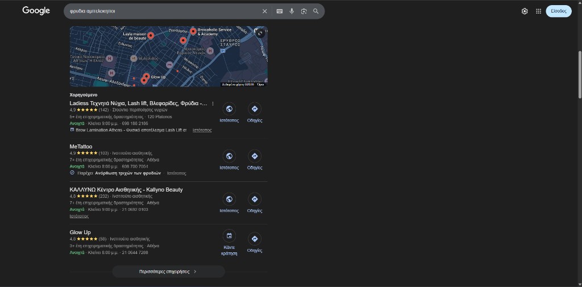The image size is (582, 287).
Task: Open the website icon for Ladiess listing
Action: [x=229, y=109]
